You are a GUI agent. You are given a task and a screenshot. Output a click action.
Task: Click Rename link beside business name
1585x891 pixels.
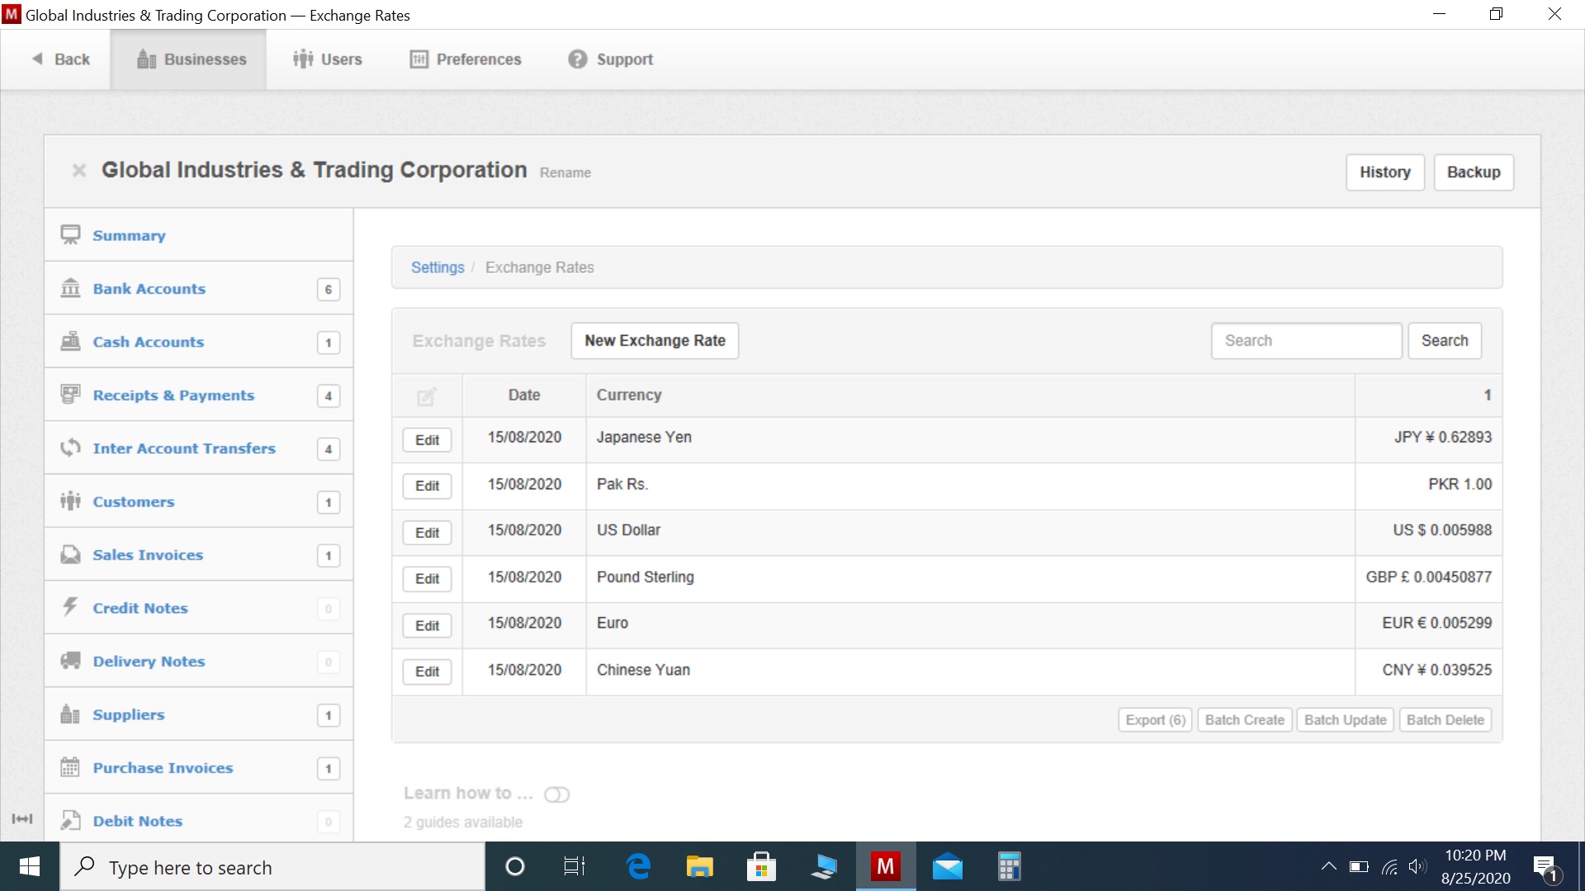[565, 173]
